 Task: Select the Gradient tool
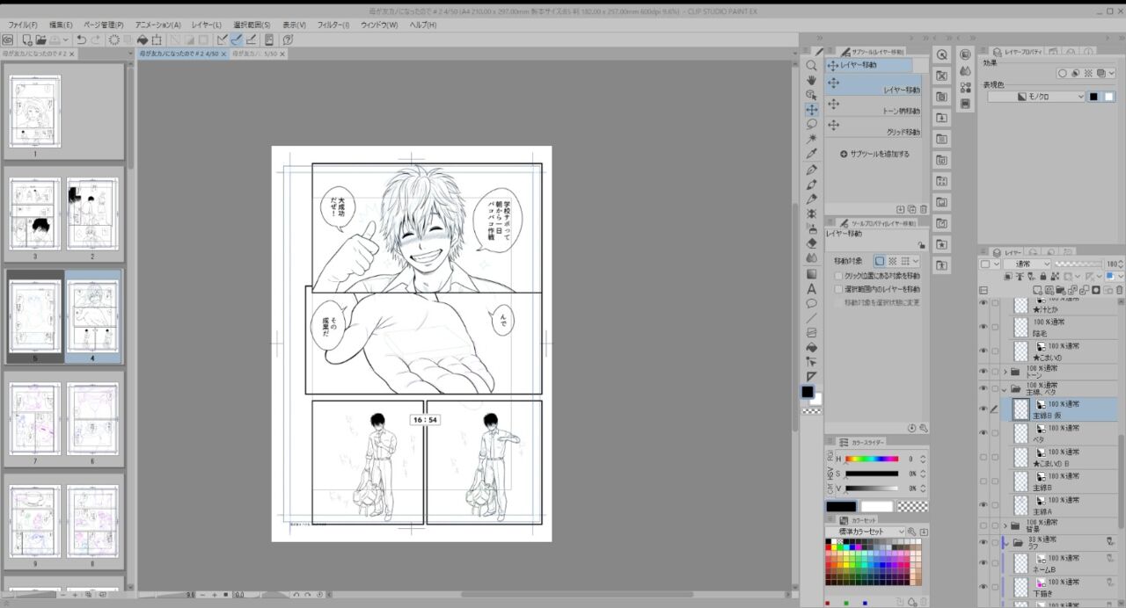click(x=811, y=273)
